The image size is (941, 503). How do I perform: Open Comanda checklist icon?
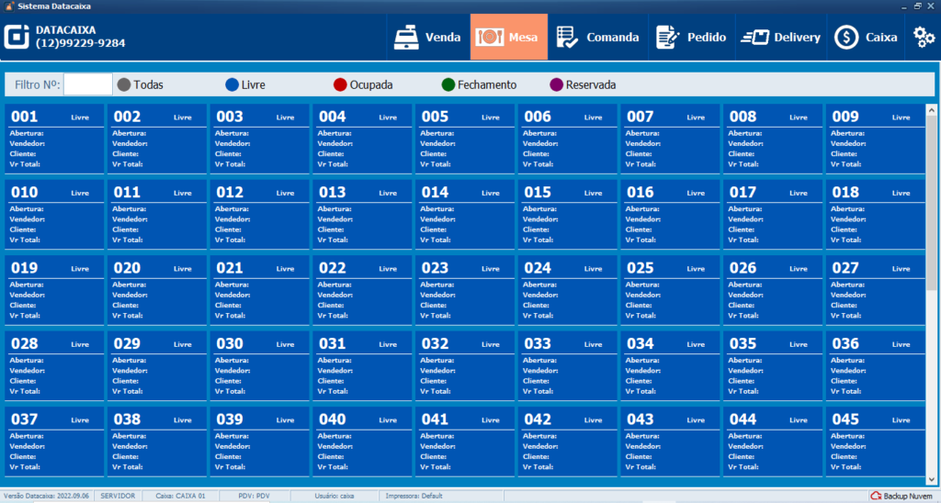(x=567, y=38)
